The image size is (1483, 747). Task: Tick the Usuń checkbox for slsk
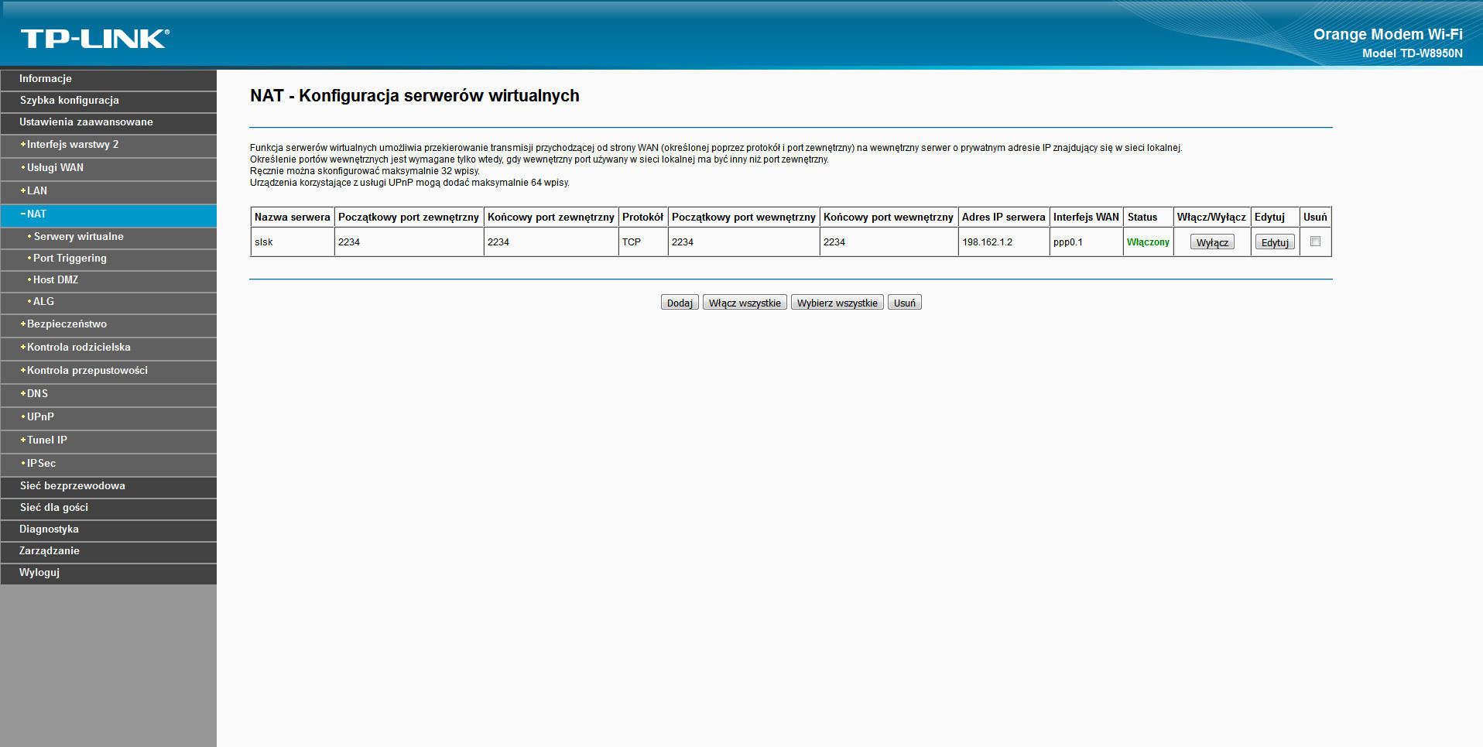1315,242
